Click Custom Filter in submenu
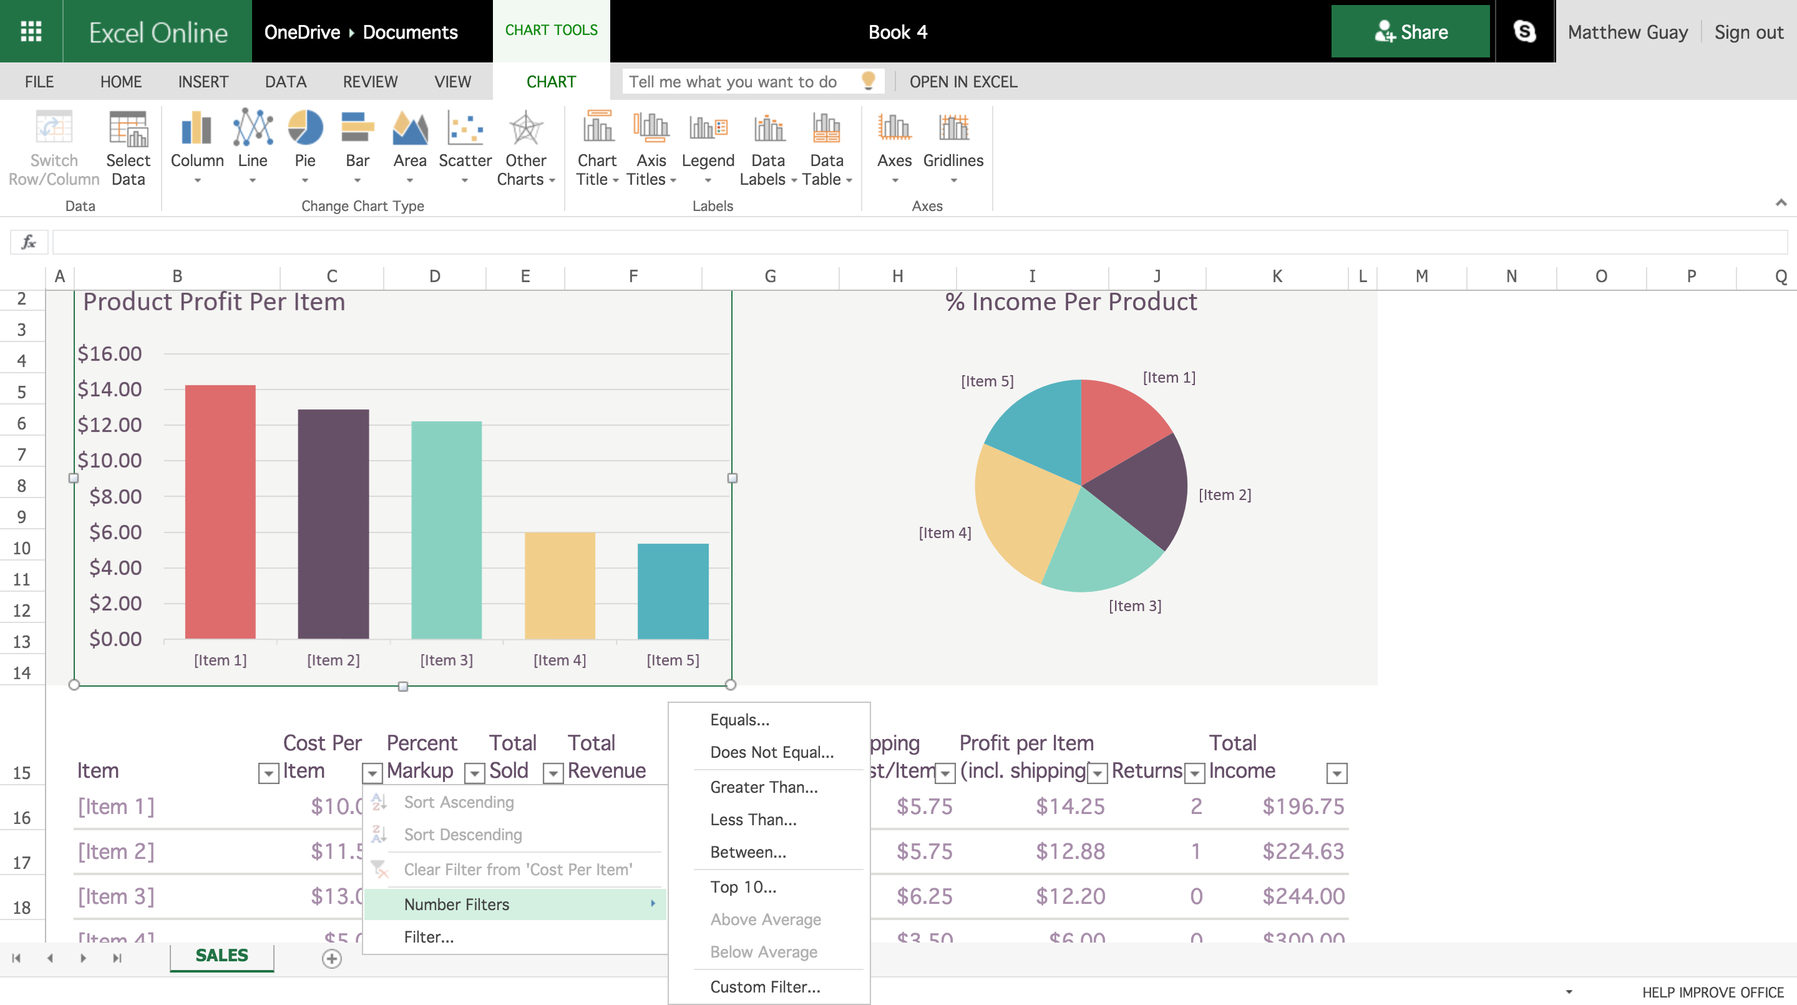This screenshot has height=1005, width=1797. pyautogui.click(x=762, y=985)
